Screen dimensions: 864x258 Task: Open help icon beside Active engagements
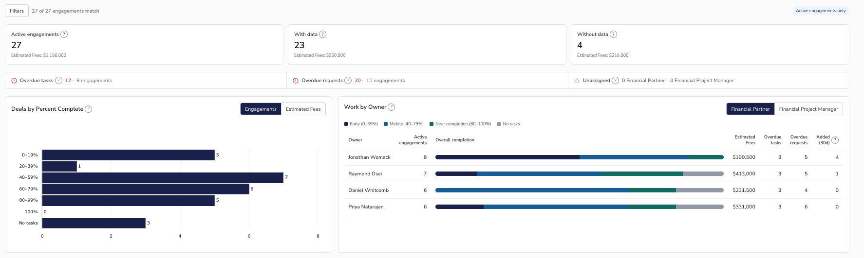64,34
